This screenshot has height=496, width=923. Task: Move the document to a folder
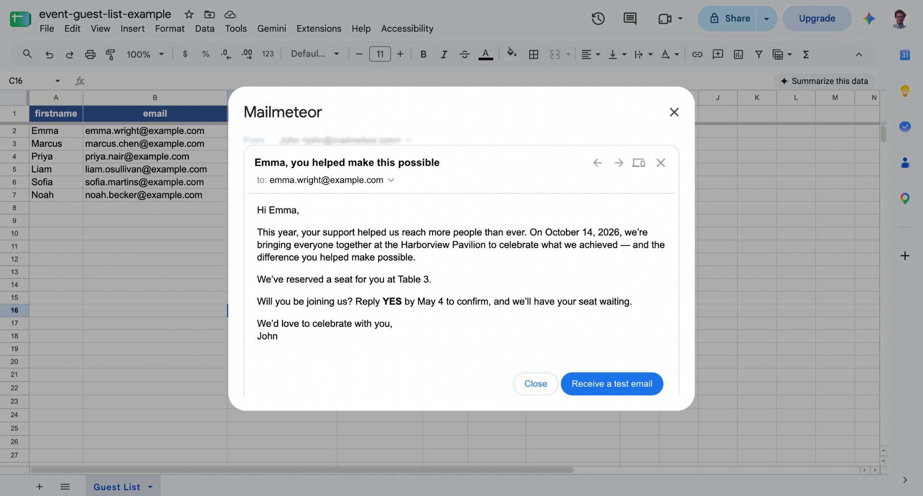click(x=209, y=14)
